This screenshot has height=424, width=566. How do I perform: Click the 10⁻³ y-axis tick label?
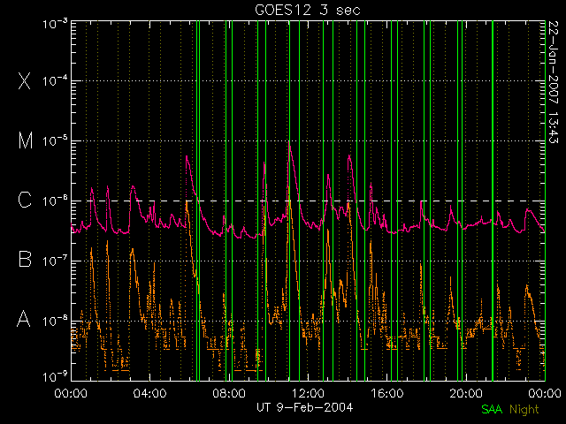55,24
